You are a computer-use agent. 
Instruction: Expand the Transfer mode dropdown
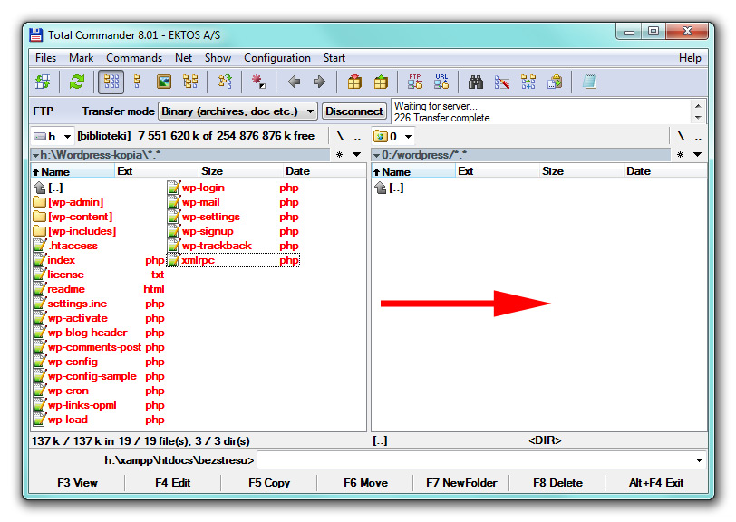237,111
